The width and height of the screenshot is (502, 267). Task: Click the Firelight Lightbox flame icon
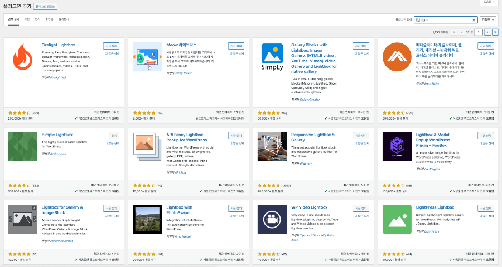(x=23, y=57)
